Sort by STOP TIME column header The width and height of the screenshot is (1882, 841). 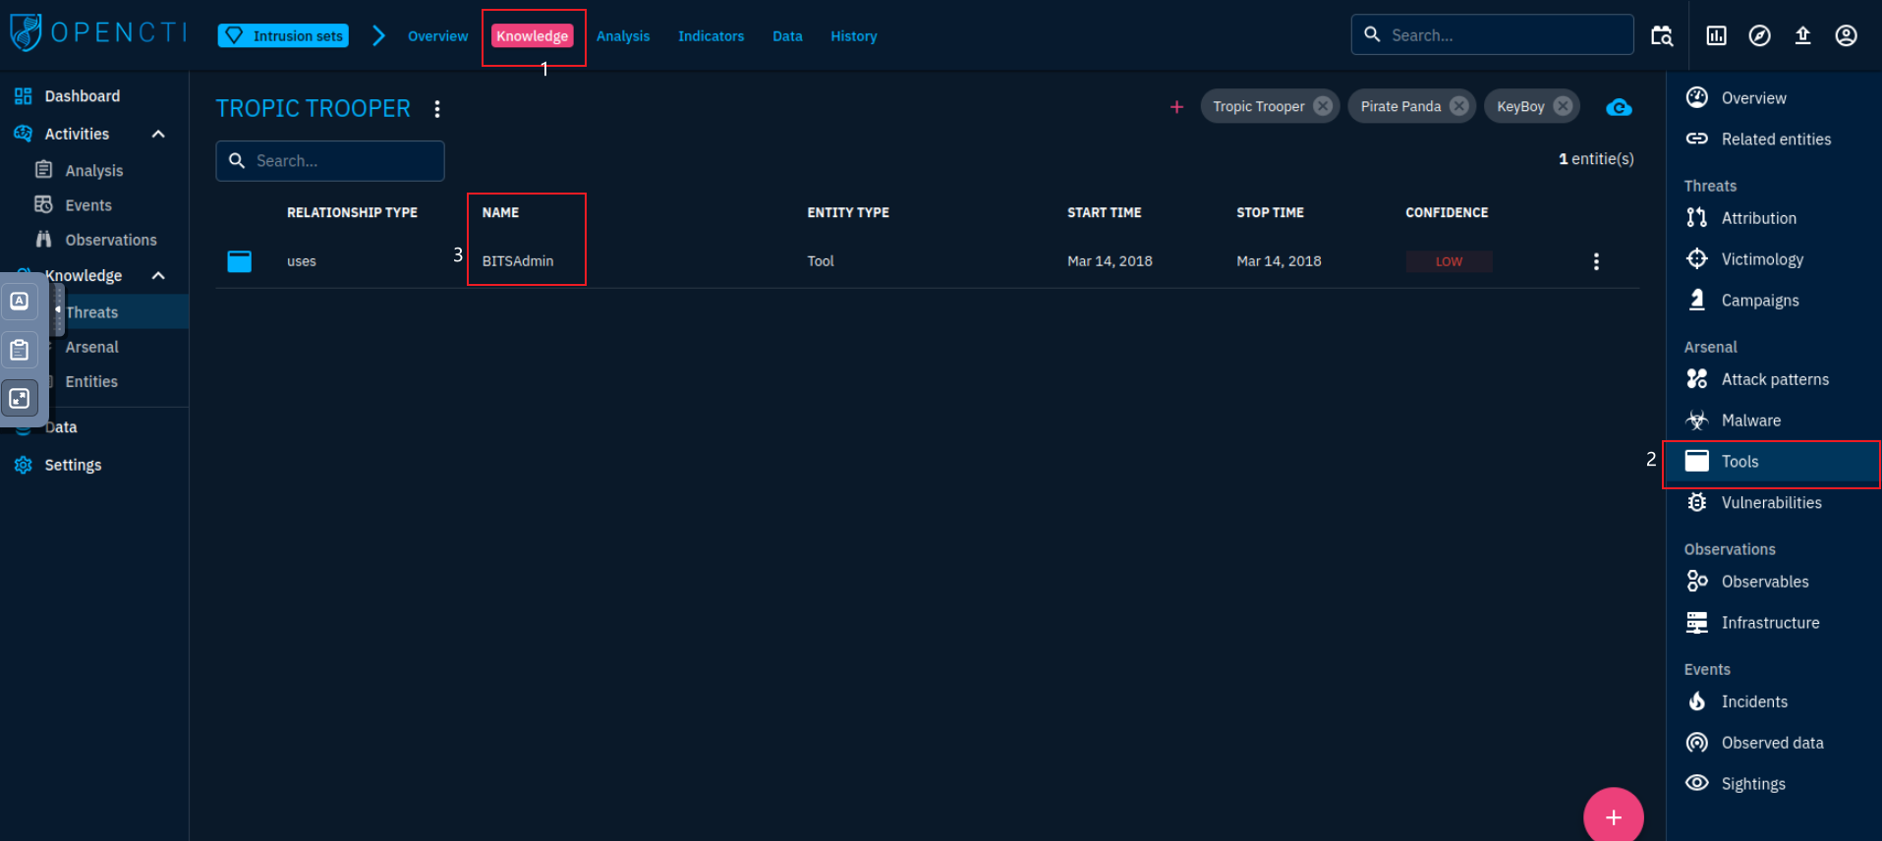(1270, 212)
